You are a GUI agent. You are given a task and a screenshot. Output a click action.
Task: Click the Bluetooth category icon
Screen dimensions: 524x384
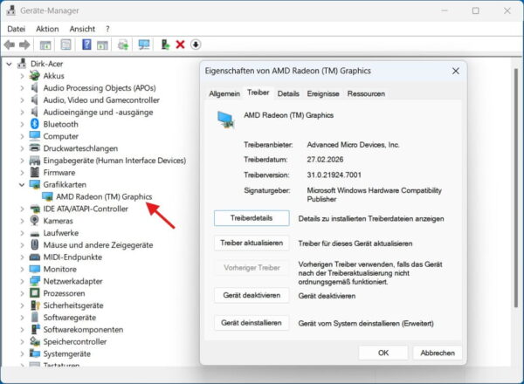tap(35, 124)
